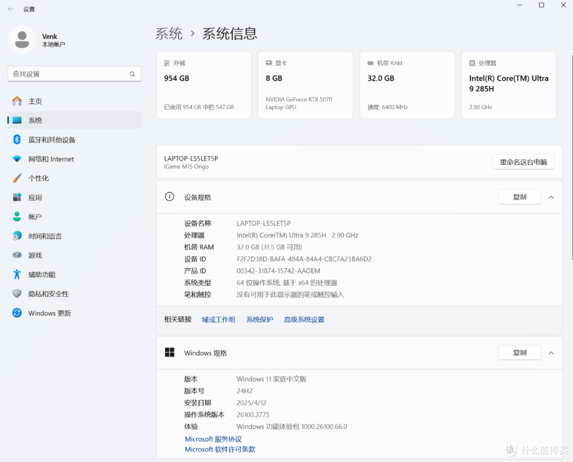
Task: Click the network Wi-Fi icon in sidebar
Action: point(17,159)
